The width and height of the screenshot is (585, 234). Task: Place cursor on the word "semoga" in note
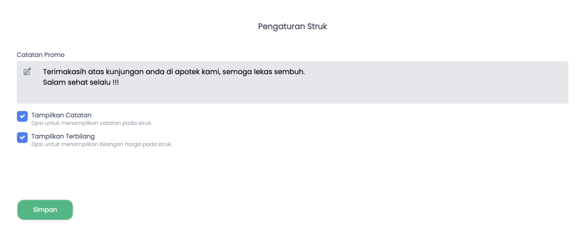point(236,73)
